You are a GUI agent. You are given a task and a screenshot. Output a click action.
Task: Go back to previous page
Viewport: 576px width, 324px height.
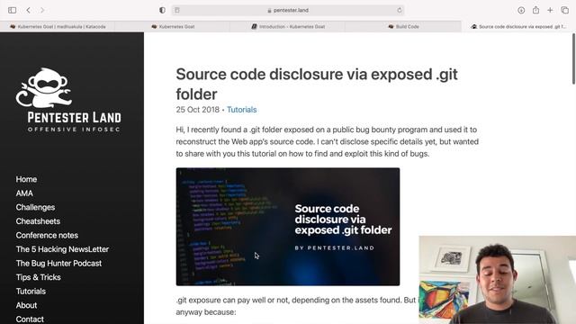(x=28, y=10)
